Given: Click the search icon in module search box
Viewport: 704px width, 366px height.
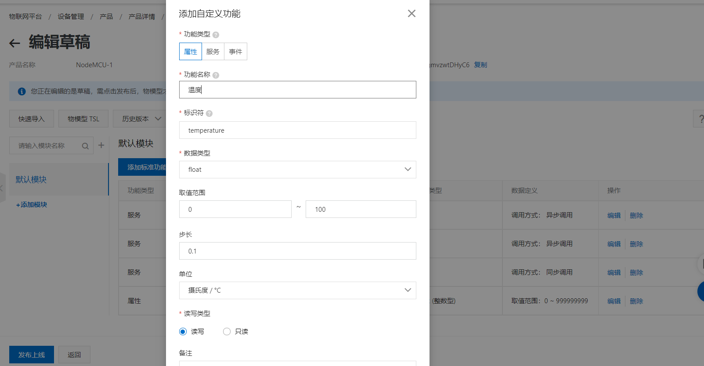Looking at the screenshot, I should pos(85,146).
